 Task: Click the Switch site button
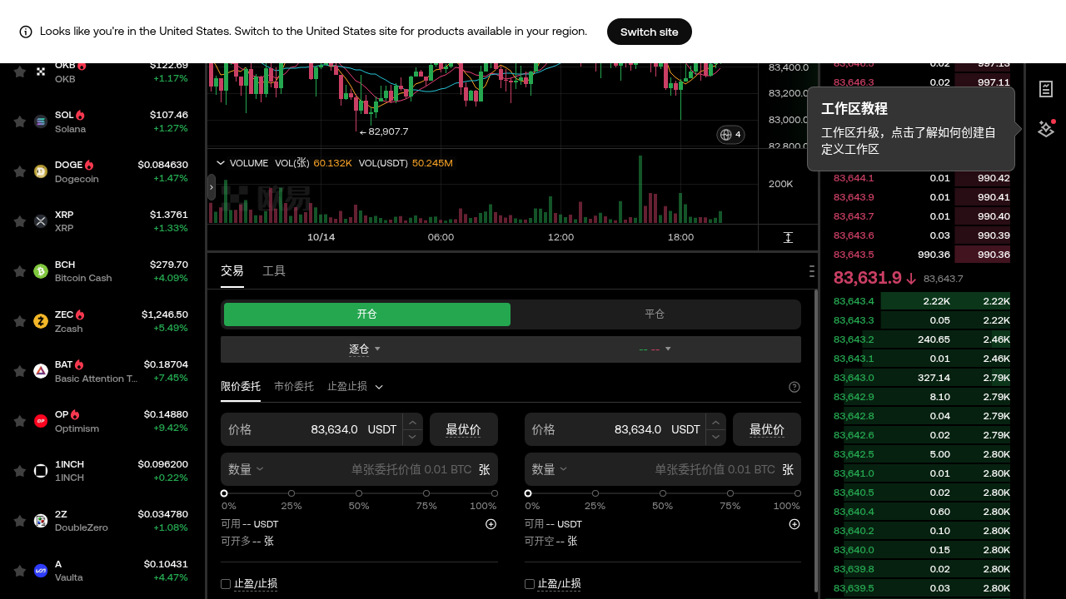click(650, 32)
